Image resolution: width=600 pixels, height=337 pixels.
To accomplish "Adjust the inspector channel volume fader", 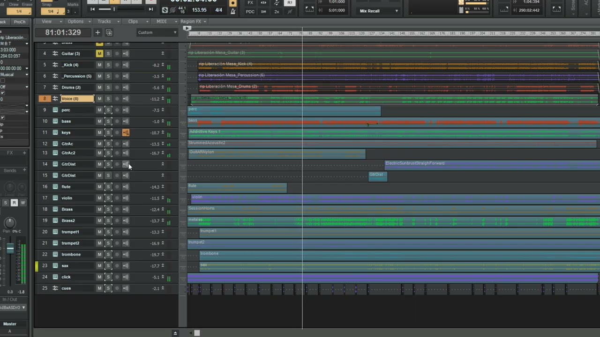I will pos(10,249).
